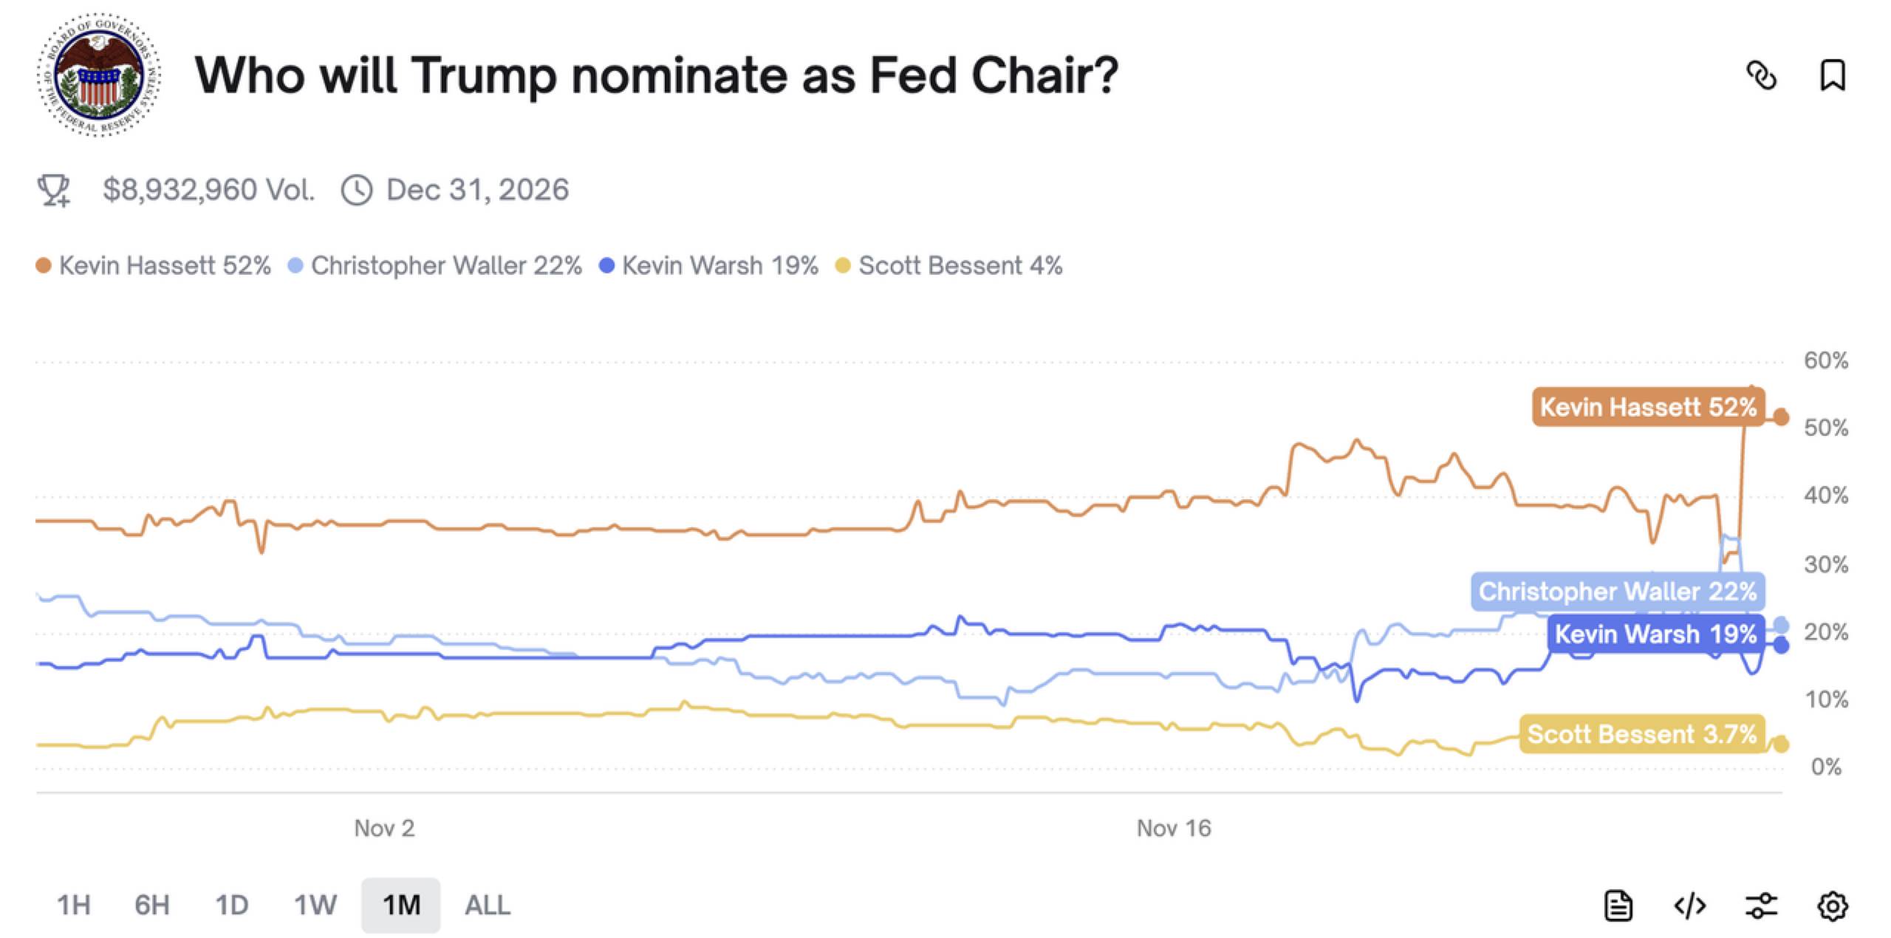Image resolution: width=1891 pixels, height=938 pixels.
Task: Toggle the Kevin Hassett series in the legend
Action: 153,266
